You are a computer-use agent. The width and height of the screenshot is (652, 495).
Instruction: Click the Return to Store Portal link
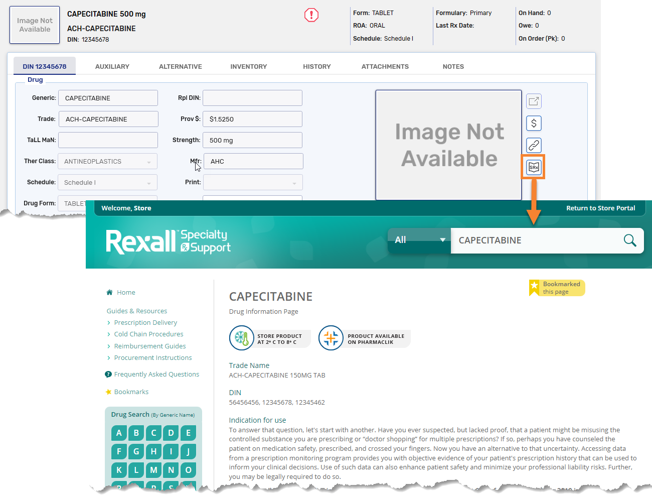click(600, 207)
